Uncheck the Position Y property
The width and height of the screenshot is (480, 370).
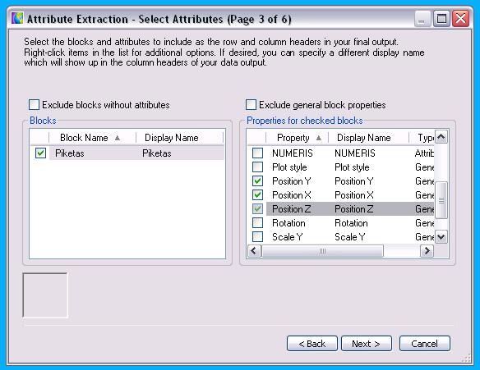pos(257,181)
